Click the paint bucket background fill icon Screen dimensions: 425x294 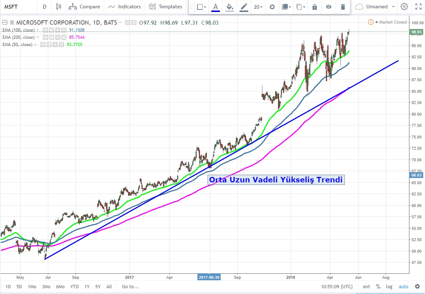(229, 7)
